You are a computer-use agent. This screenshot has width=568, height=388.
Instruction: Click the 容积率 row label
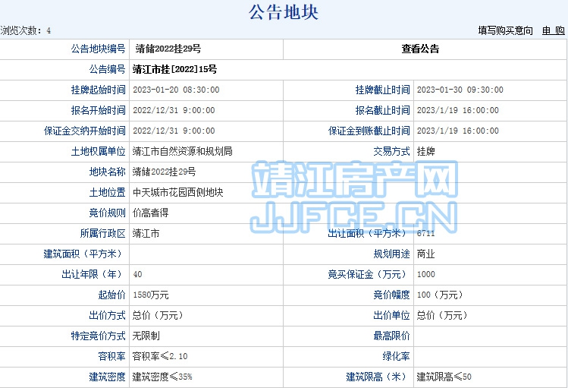click(112, 356)
